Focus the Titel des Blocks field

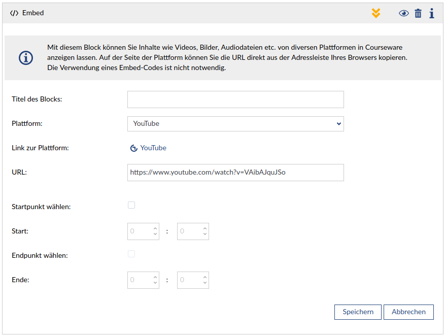tap(235, 99)
